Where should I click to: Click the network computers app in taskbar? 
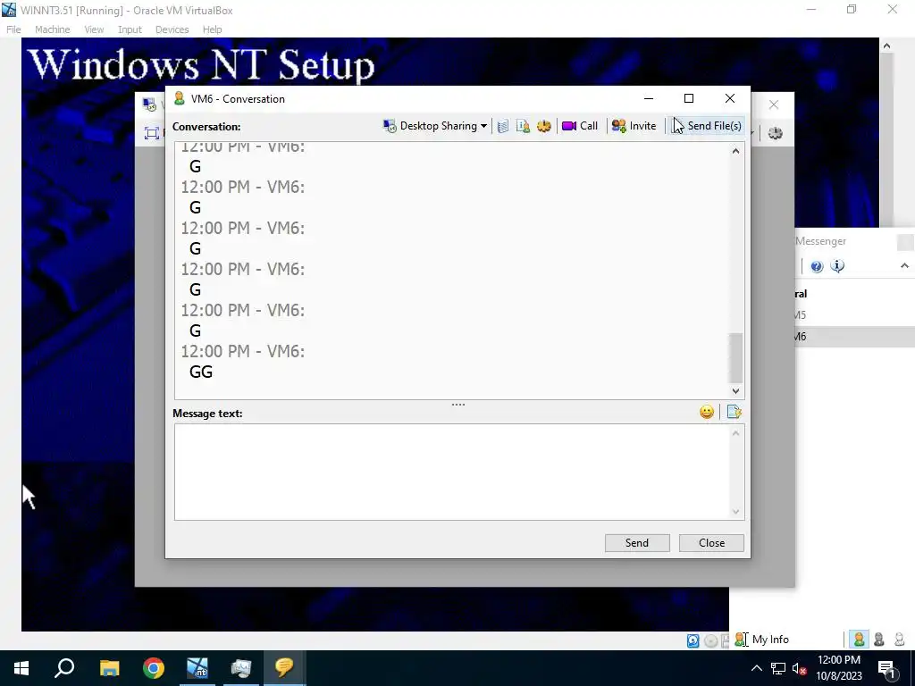241,668
